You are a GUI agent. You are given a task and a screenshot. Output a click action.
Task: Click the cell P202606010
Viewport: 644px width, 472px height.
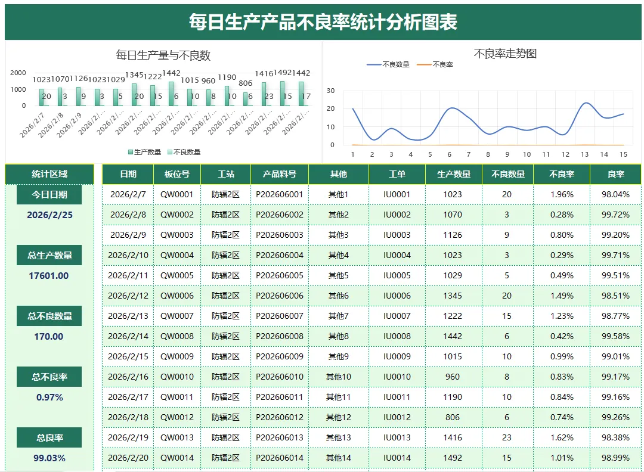pyautogui.click(x=280, y=377)
